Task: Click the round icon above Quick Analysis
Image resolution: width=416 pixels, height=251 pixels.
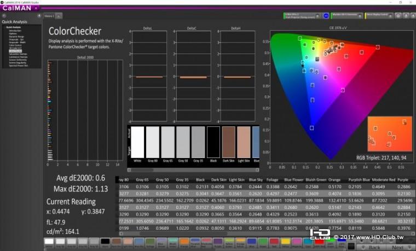Action: click(4, 16)
